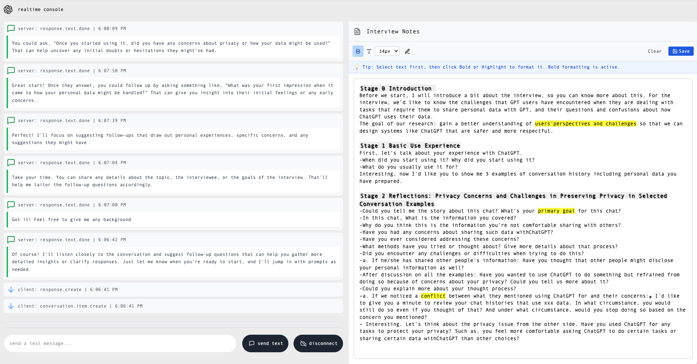Click the highlighted 'primary goal' phrase
Viewport: 697px width, 364px height.
coord(556,211)
